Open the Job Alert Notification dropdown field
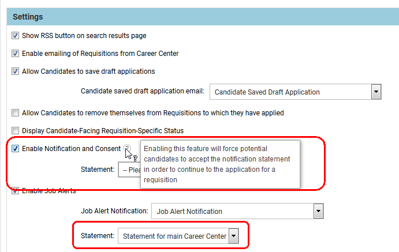Image resolution: width=399 pixels, height=252 pixels. point(232,212)
